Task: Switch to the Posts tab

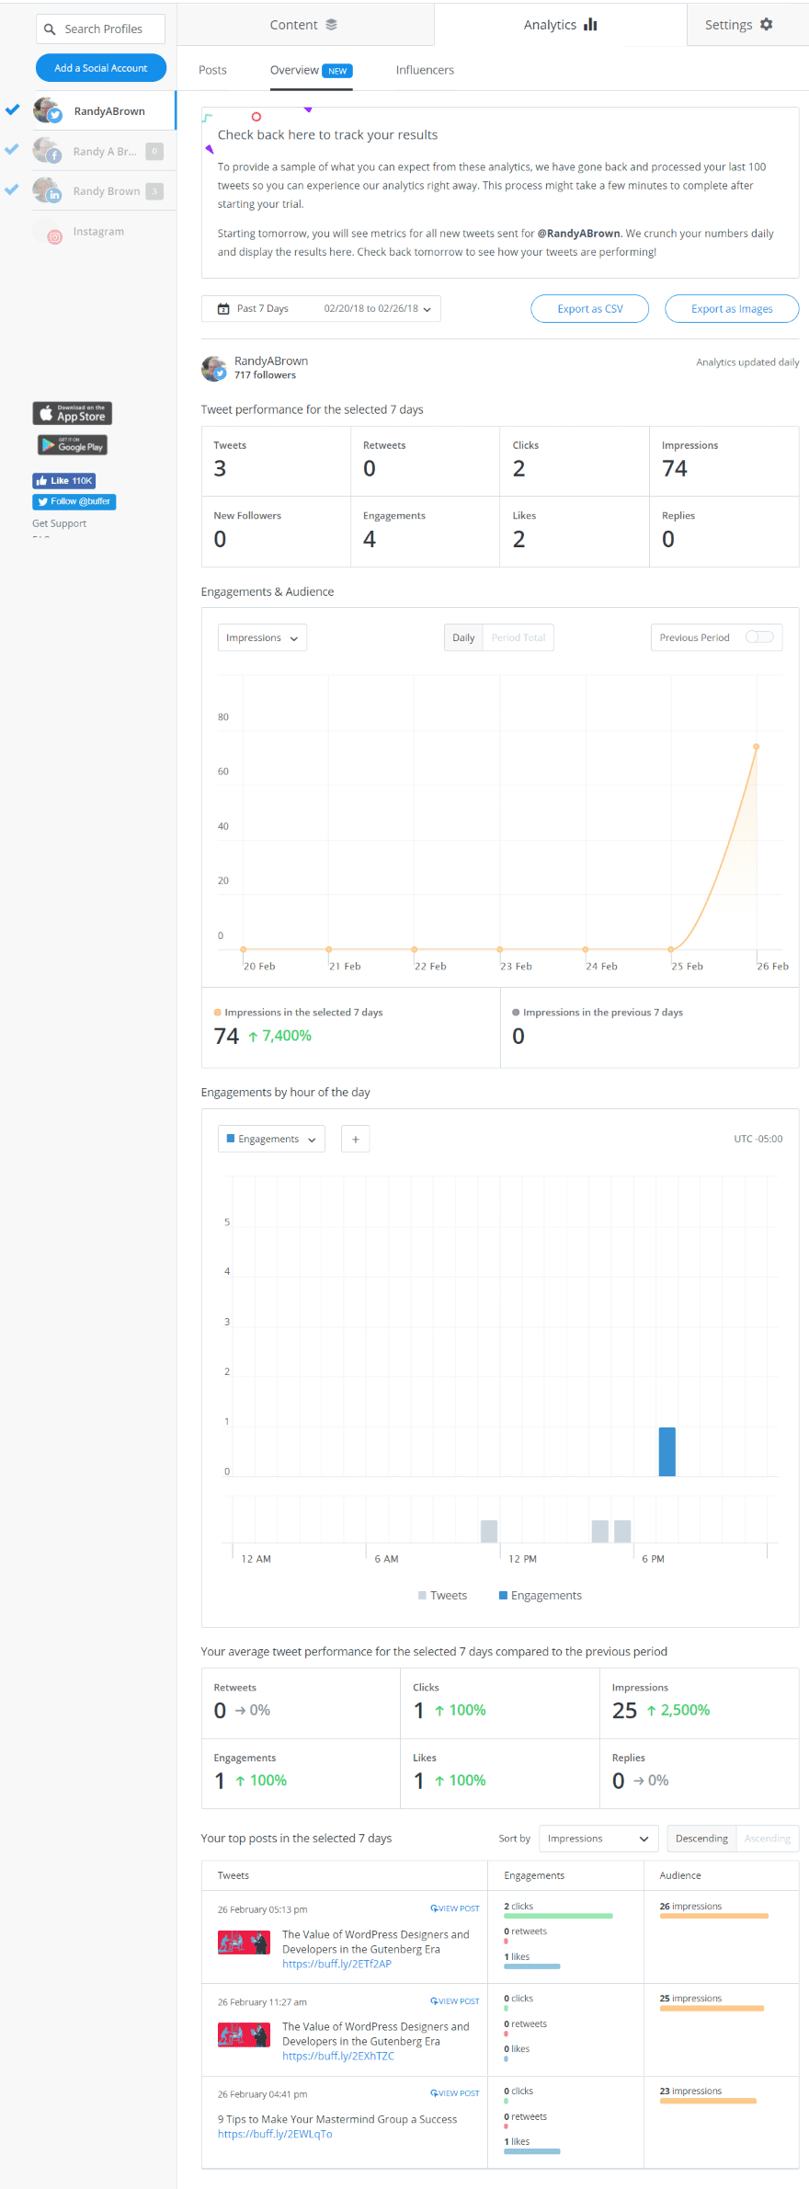Action: tap(212, 71)
